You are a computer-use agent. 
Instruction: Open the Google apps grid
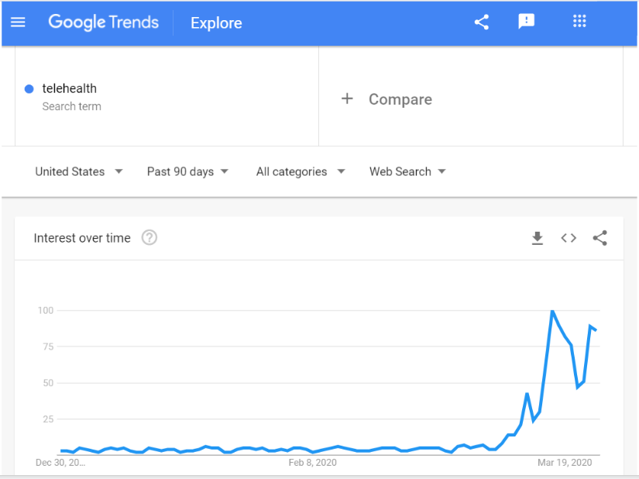pyautogui.click(x=579, y=21)
